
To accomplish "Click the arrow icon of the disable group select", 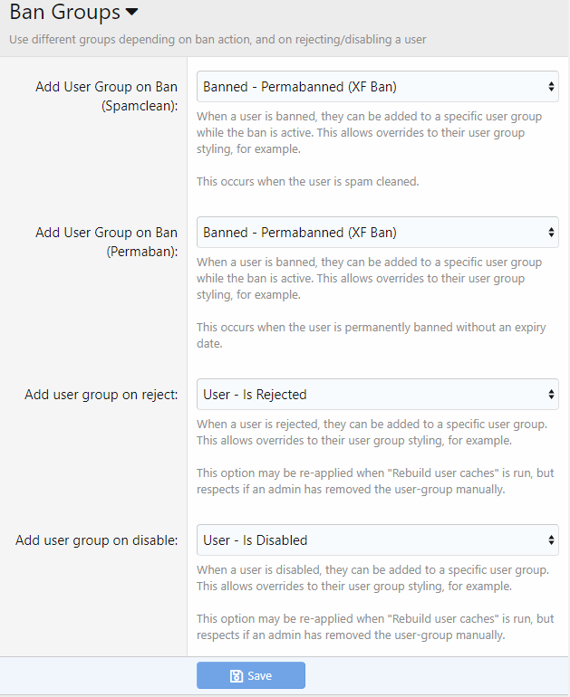I will pyautogui.click(x=551, y=540).
